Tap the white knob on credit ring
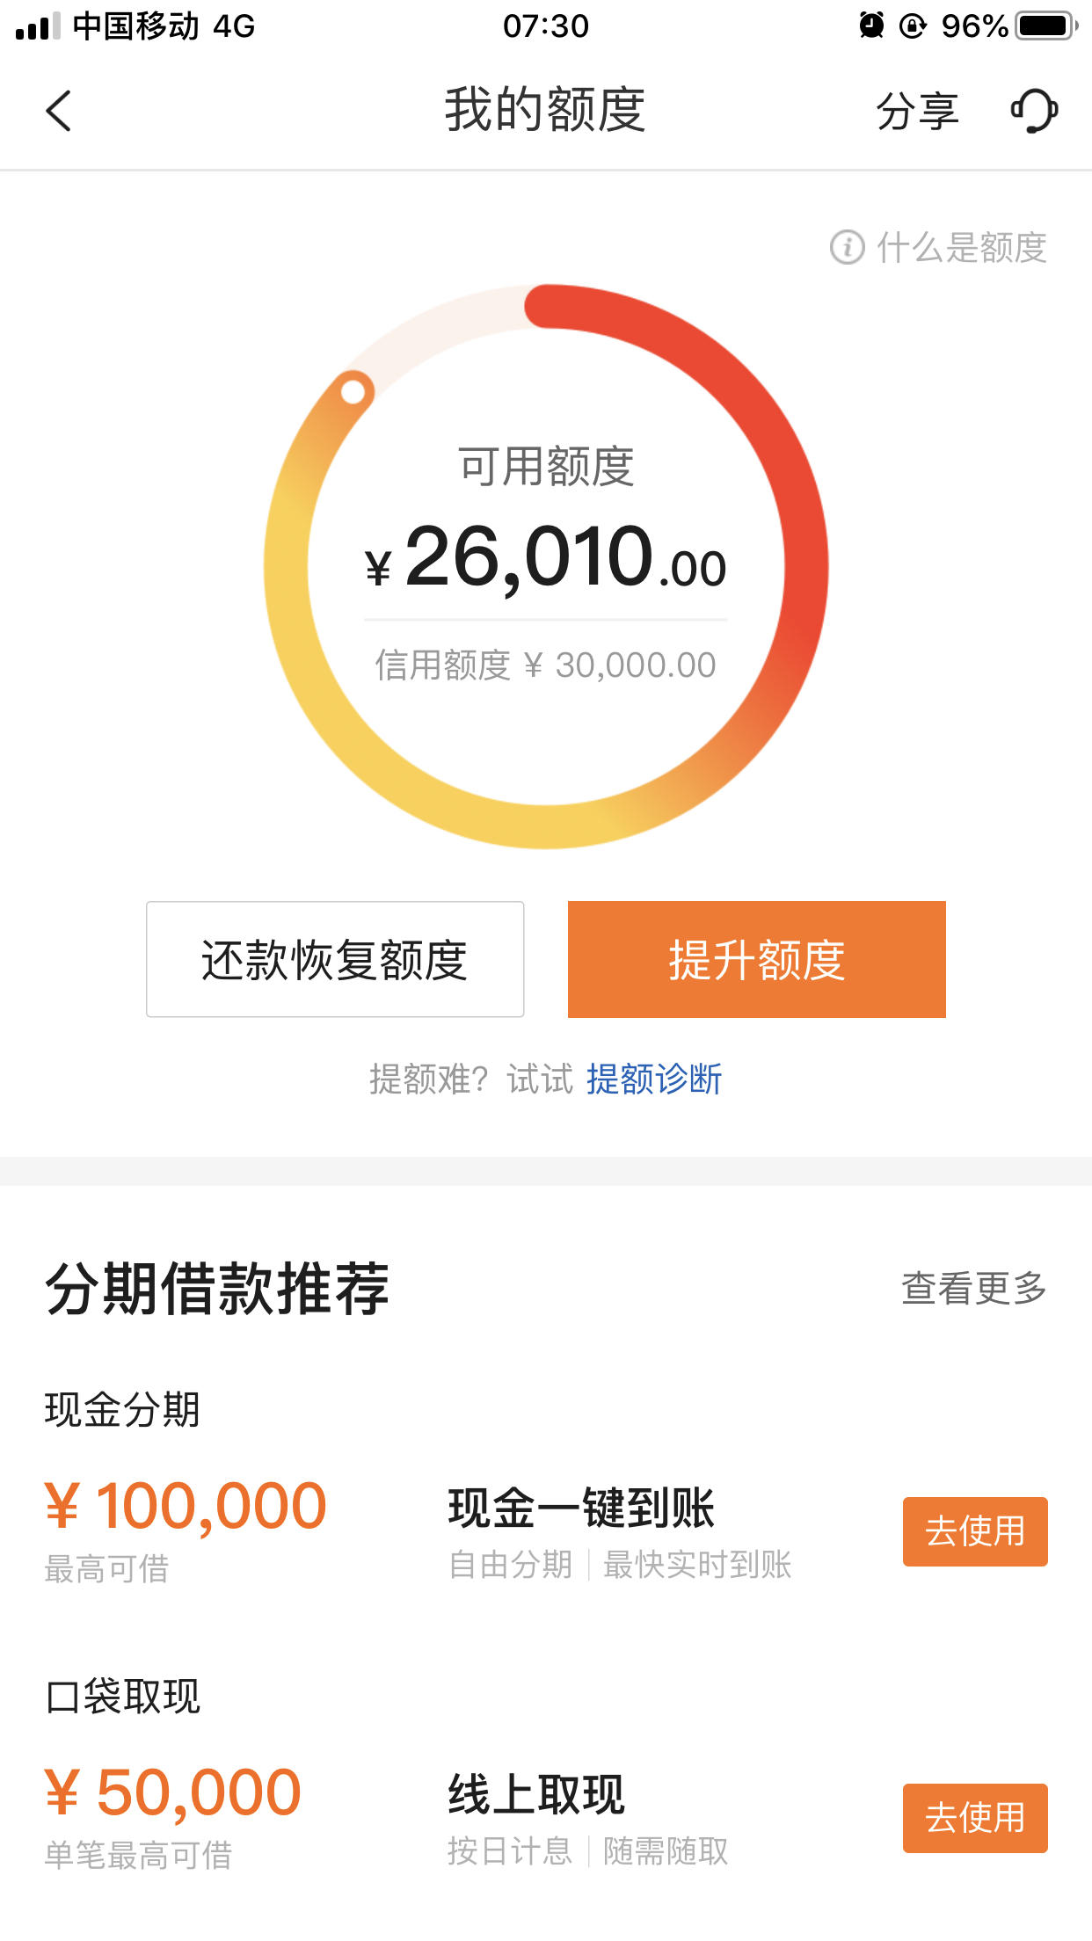Screen dimensions: 1092x1941 pyautogui.click(x=353, y=392)
